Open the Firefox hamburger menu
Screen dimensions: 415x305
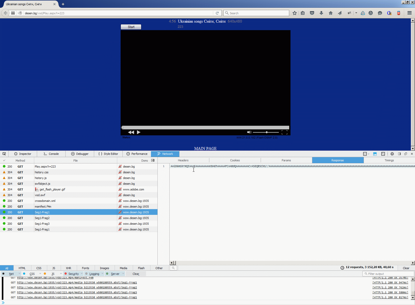[410, 13]
